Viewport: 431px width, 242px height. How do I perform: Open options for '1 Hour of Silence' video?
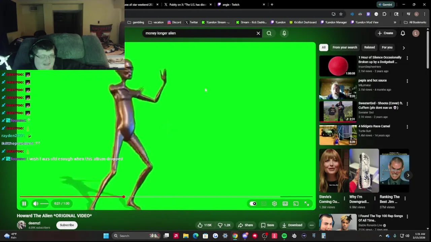(x=407, y=58)
